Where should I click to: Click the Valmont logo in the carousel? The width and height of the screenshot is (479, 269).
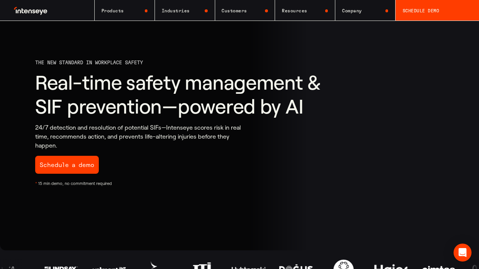point(109,268)
